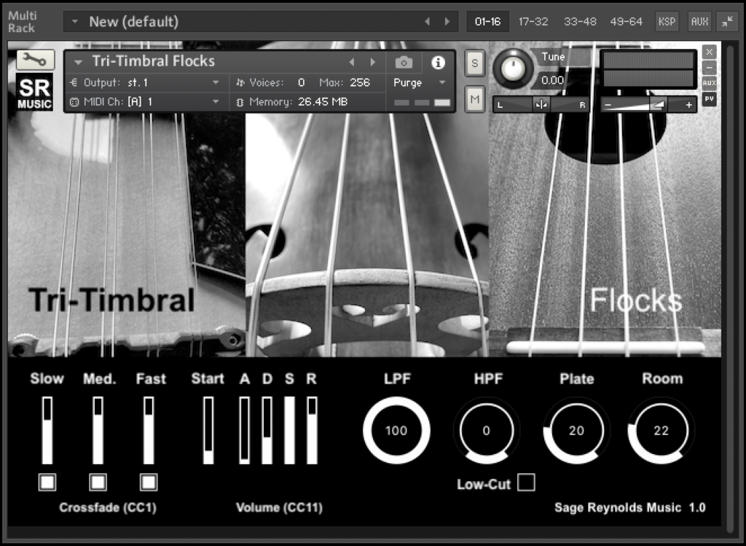746x546 pixels.
Task: Adjust the instrument volume slider
Action: pyautogui.click(x=648, y=105)
